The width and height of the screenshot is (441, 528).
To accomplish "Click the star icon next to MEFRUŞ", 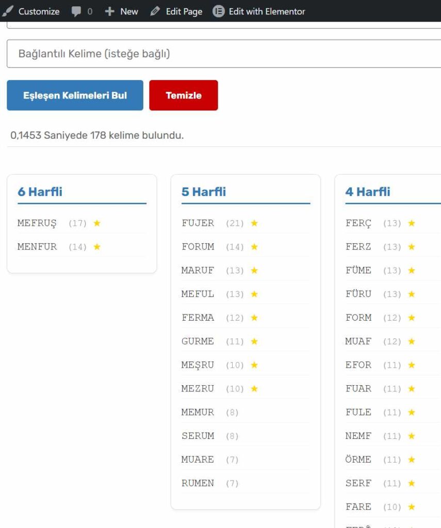I will tap(97, 223).
